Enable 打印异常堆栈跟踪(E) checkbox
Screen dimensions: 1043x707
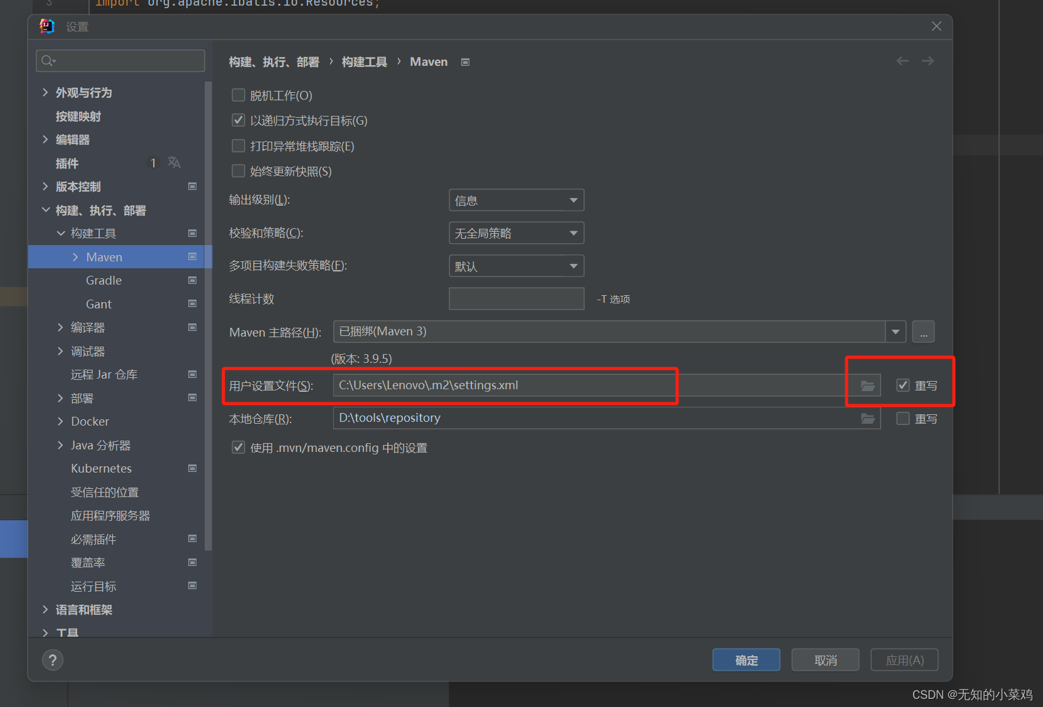tap(238, 146)
